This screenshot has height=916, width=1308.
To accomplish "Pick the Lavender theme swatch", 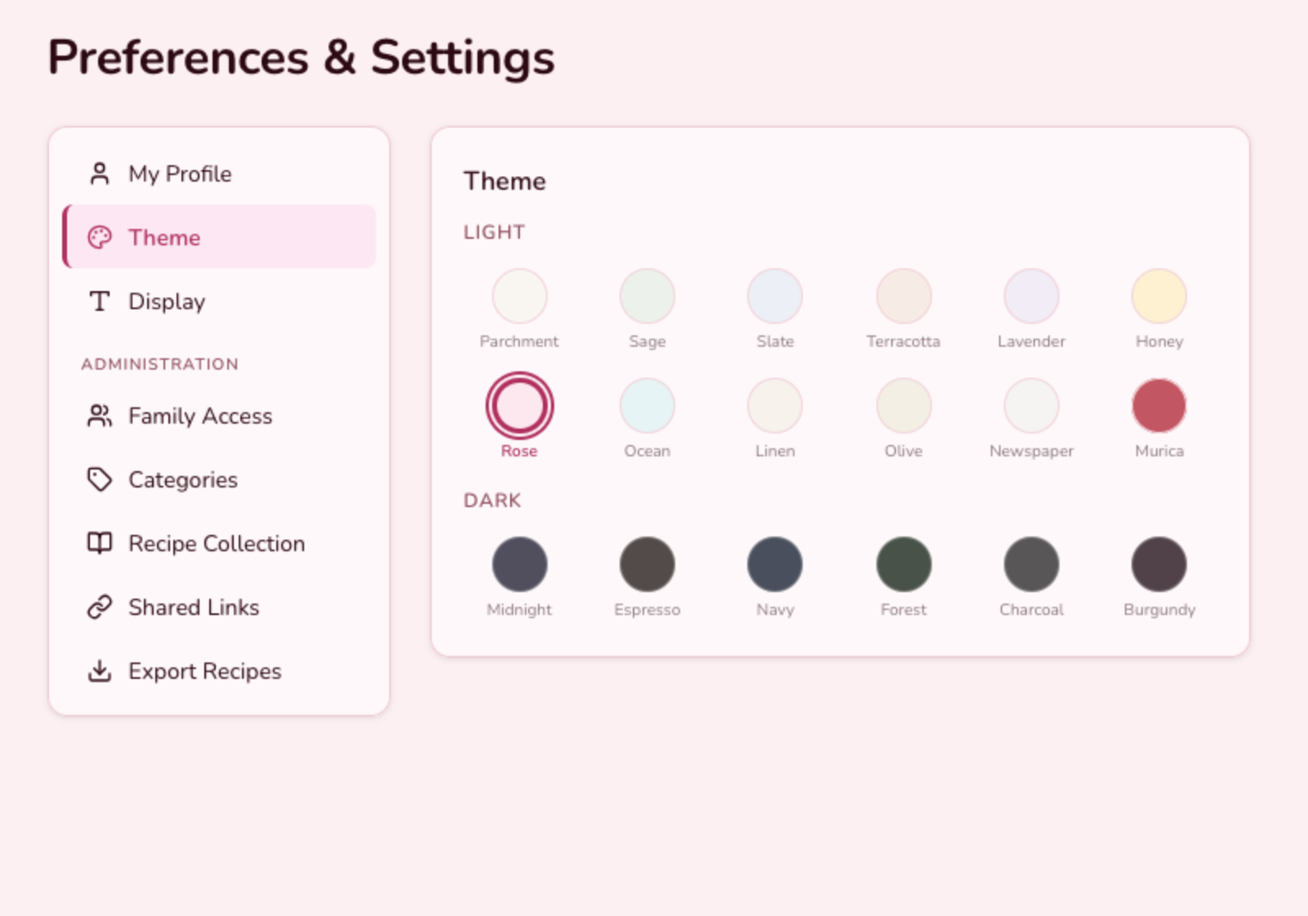I will pyautogui.click(x=1032, y=296).
